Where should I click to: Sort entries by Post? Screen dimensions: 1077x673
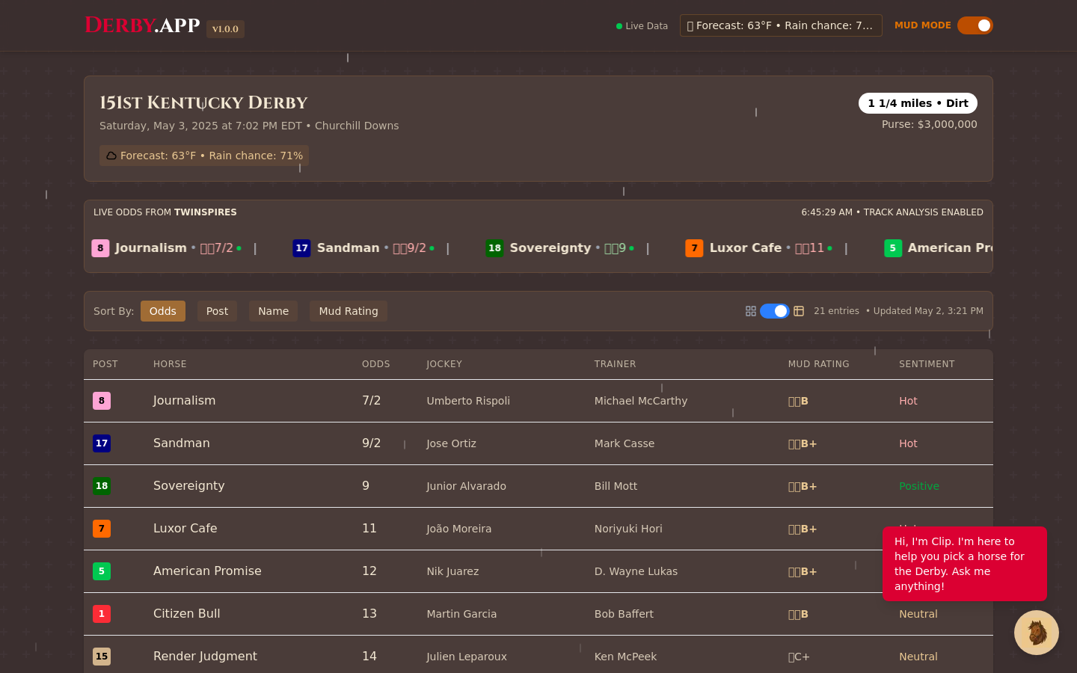point(217,311)
